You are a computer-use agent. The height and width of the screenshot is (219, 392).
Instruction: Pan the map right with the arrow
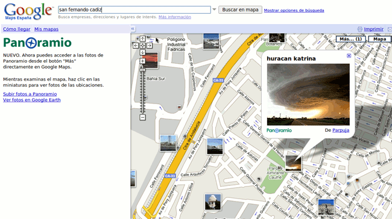coord(150,46)
